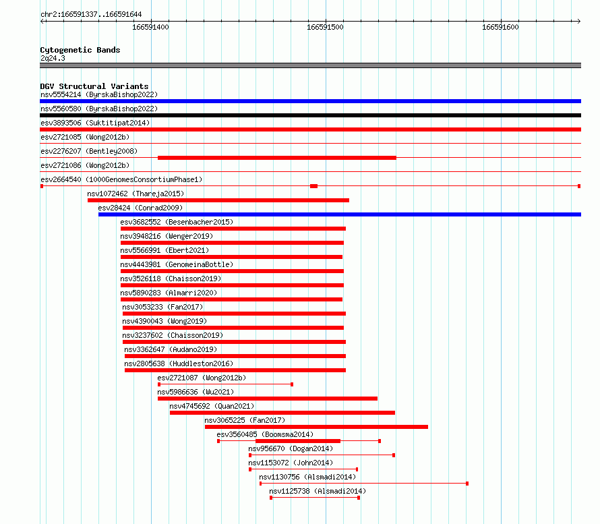Select the thin red line of esv2721087
The height and width of the screenshot is (524, 600).
pos(225,384)
